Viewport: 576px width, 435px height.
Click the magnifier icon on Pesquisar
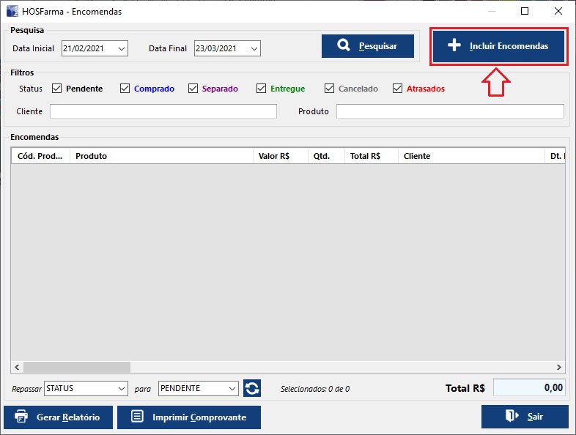click(343, 46)
